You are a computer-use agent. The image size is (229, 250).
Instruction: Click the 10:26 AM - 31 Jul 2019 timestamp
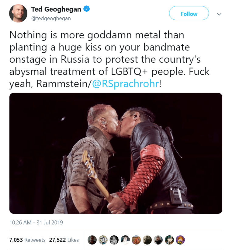(x=36, y=223)
